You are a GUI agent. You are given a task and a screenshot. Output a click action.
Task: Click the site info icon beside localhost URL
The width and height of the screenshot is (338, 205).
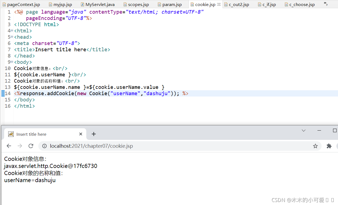[44, 146]
